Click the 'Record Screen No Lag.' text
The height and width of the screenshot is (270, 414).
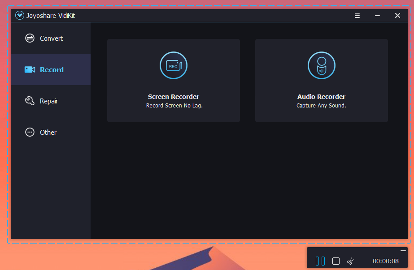tap(174, 106)
